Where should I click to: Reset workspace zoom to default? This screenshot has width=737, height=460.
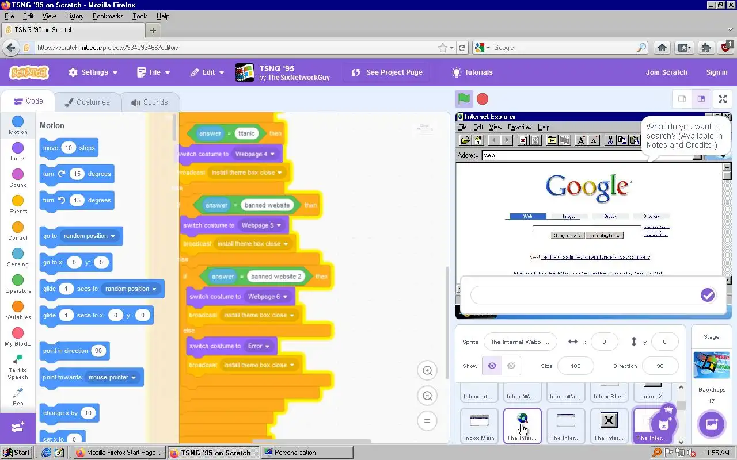tap(427, 421)
